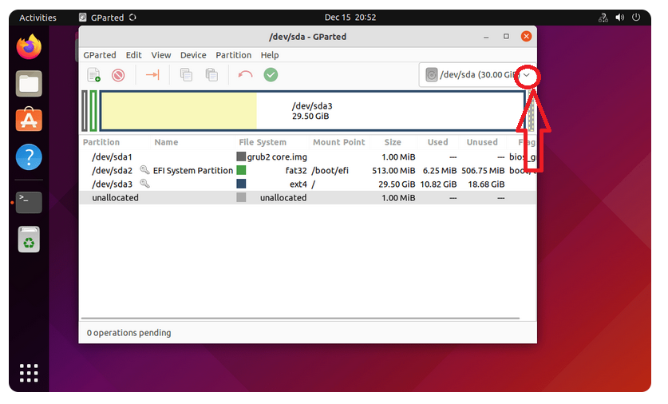Click the key icon beside /dev/sda3
The width and height of the screenshot is (668, 404).
click(144, 184)
